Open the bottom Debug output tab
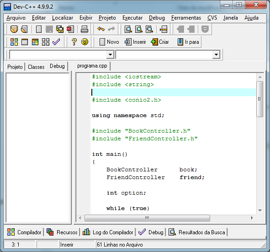This screenshot has width=270, height=252. tap(151, 232)
